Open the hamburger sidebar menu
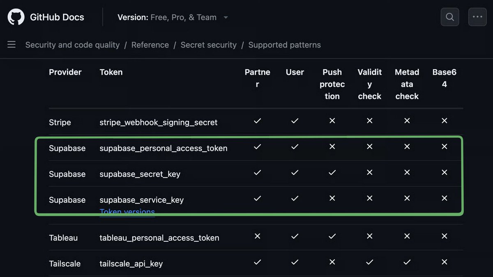The height and width of the screenshot is (277, 493). pyautogui.click(x=12, y=44)
